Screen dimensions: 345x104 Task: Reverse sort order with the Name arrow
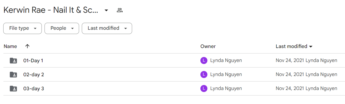pos(28,46)
